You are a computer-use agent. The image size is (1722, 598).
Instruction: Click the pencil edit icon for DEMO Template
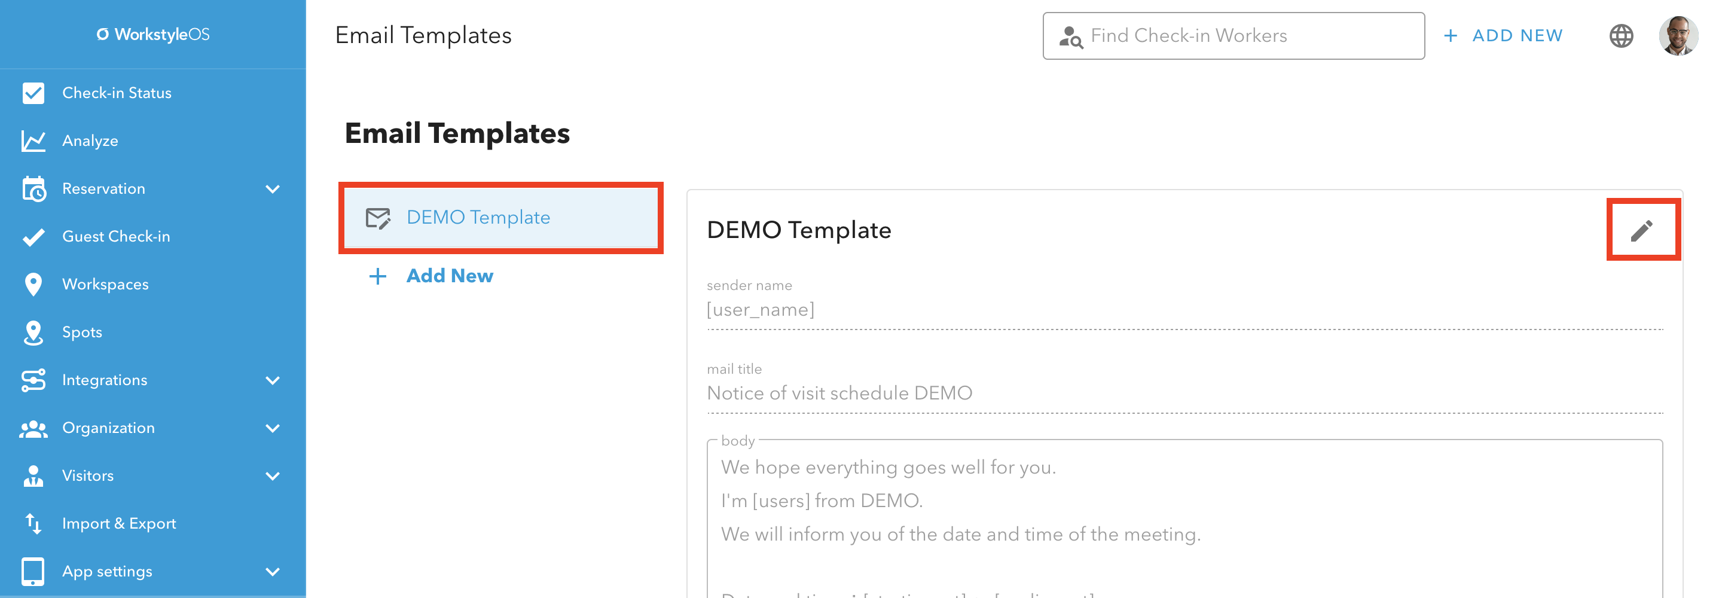[x=1642, y=231]
